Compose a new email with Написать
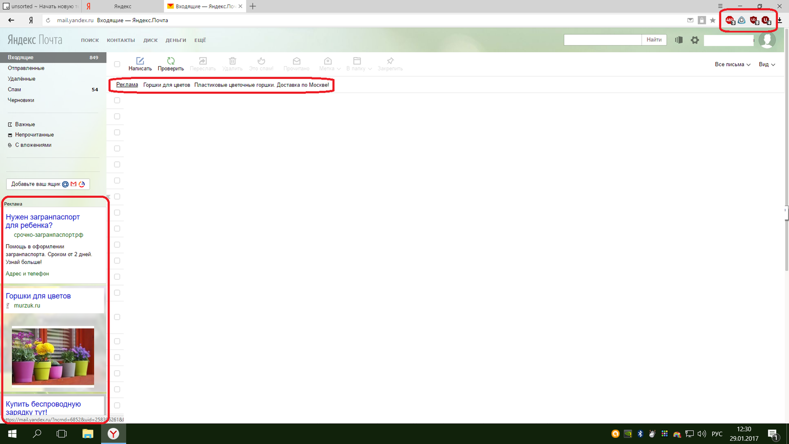Image resolution: width=789 pixels, height=444 pixels. tap(140, 64)
